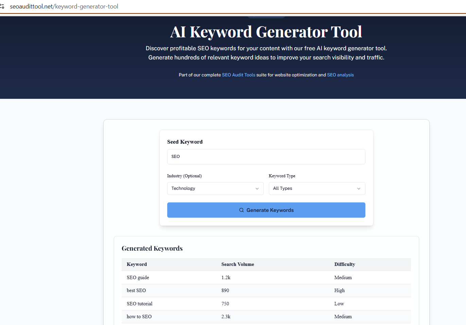Click the Keyword column header
466x325 pixels.
click(x=137, y=264)
